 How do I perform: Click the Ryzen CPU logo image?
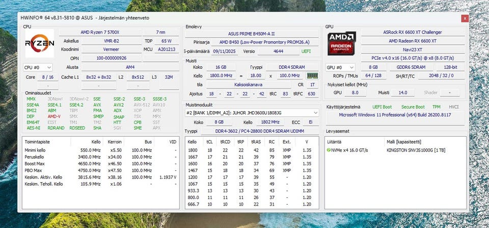[x=40, y=43]
